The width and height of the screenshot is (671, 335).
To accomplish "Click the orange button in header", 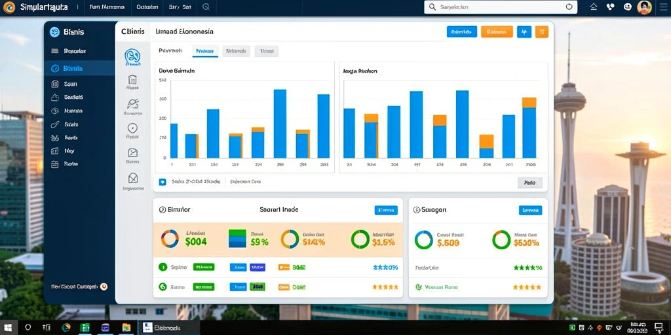I will point(497,31).
